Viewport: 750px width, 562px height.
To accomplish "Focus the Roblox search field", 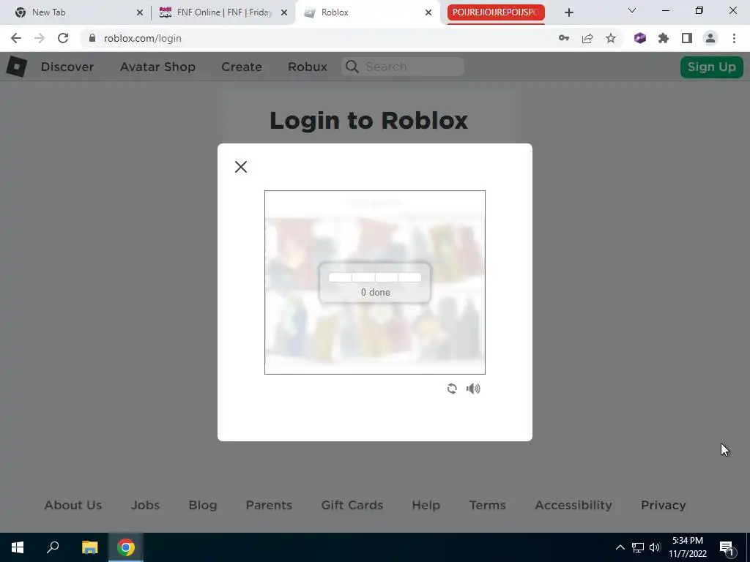I will click(x=403, y=67).
